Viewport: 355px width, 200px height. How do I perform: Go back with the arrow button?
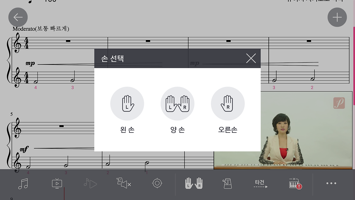click(18, 17)
